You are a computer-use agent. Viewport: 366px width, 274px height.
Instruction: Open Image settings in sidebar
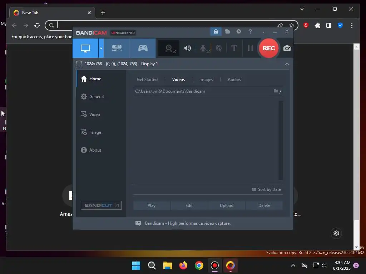click(101, 132)
